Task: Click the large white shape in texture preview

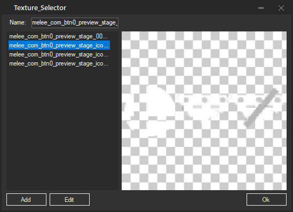Action: click(152, 112)
